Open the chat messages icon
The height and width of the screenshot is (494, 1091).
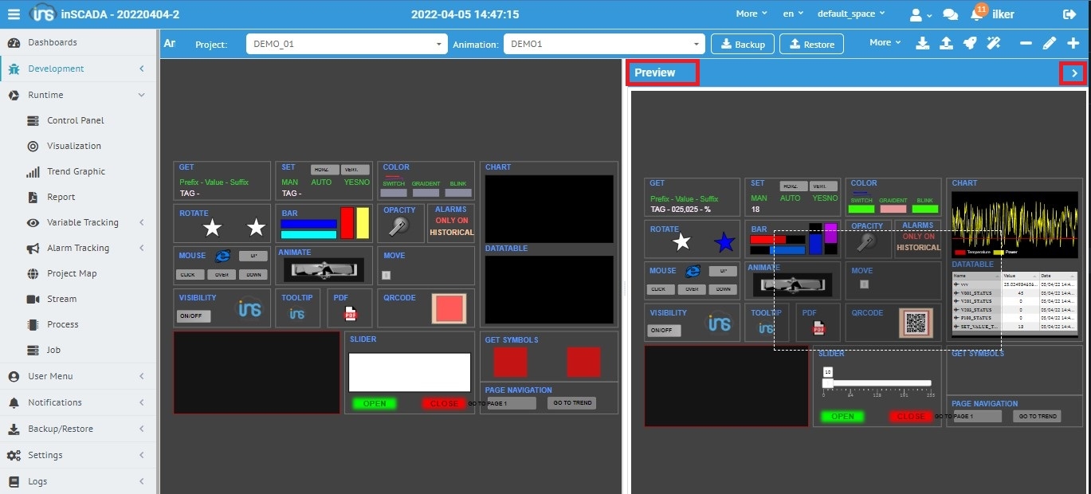[950, 14]
